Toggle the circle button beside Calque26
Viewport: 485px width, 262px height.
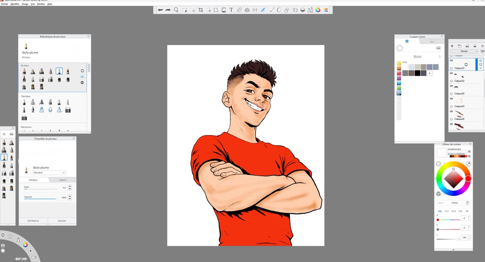click(x=451, y=119)
